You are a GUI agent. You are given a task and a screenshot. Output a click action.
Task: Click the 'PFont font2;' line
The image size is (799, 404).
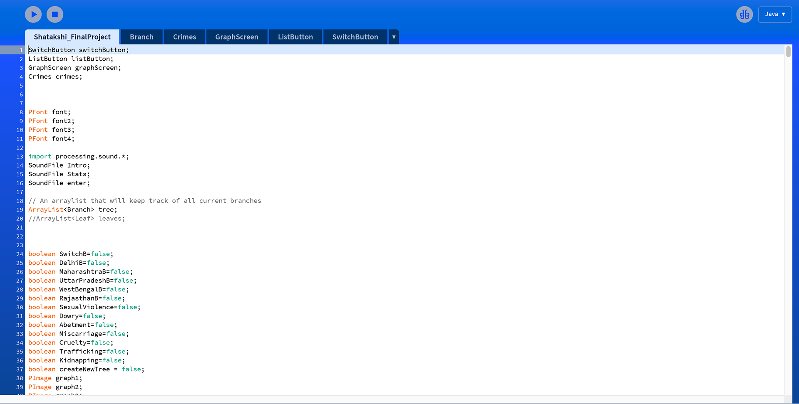pyautogui.click(x=52, y=121)
